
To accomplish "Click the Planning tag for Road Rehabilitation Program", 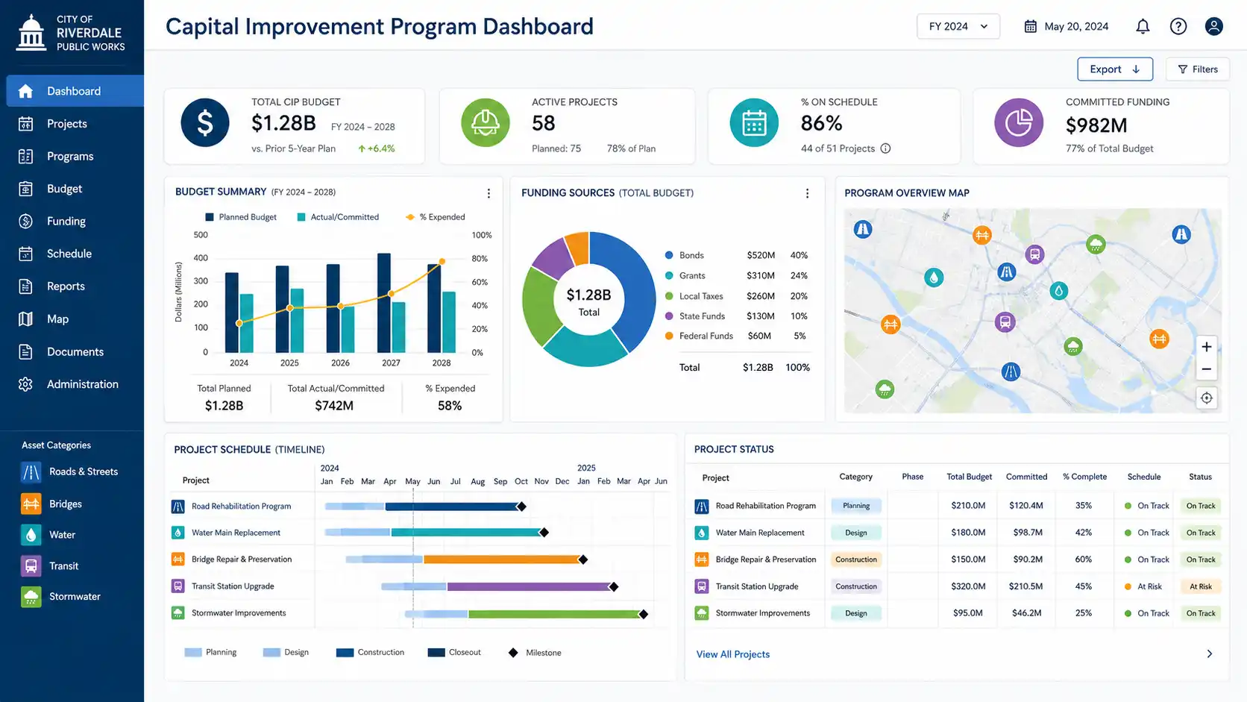I will pyautogui.click(x=856, y=506).
